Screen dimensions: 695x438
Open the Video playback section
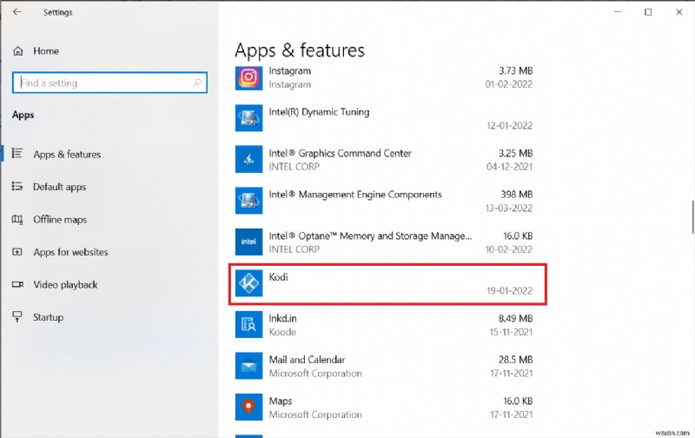click(65, 285)
